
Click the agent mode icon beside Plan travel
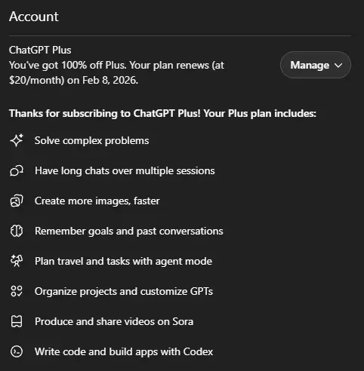tap(17, 261)
